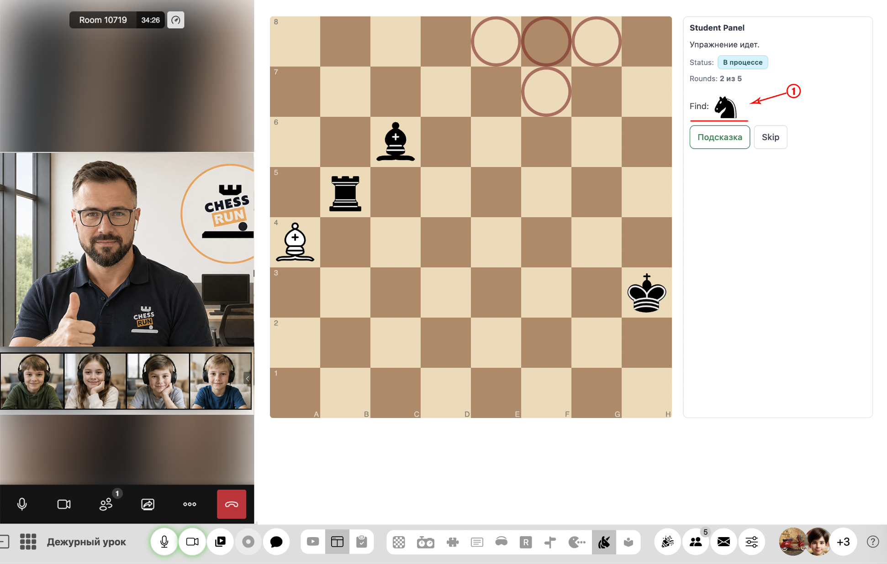
Task: Open the envelope messages icon
Action: click(723, 542)
